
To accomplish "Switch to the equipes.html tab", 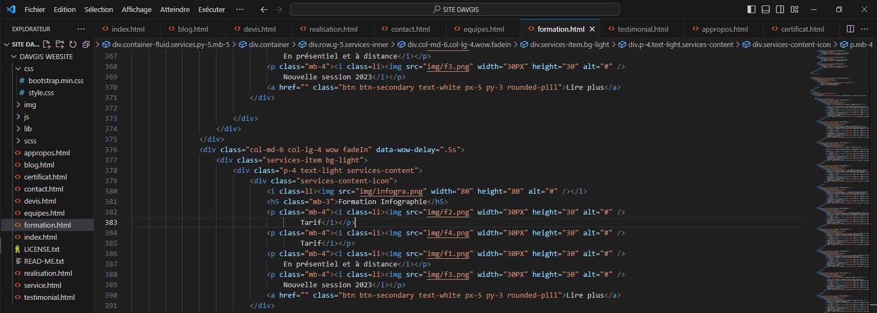I will pyautogui.click(x=483, y=29).
